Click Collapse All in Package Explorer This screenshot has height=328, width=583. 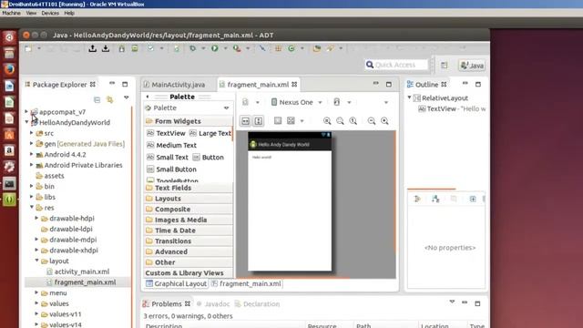(97, 99)
